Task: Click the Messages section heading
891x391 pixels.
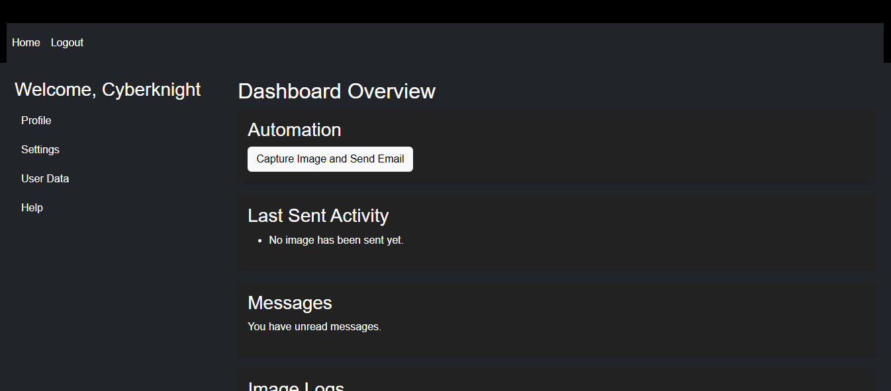Action: pyautogui.click(x=289, y=302)
